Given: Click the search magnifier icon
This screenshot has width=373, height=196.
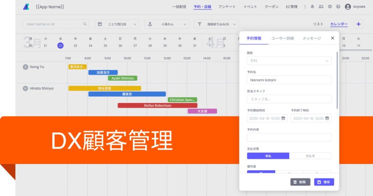Looking at the screenshot, I should [85, 24].
